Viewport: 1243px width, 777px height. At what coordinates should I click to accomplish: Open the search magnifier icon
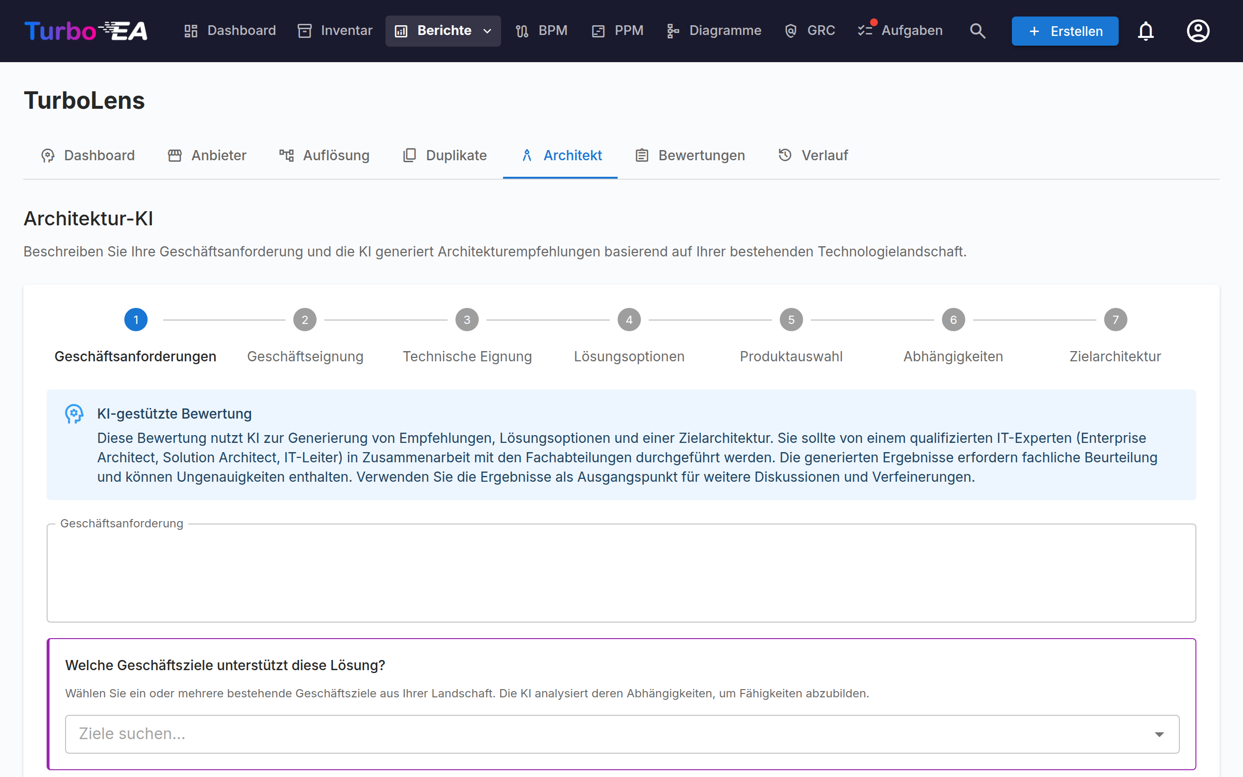point(977,31)
